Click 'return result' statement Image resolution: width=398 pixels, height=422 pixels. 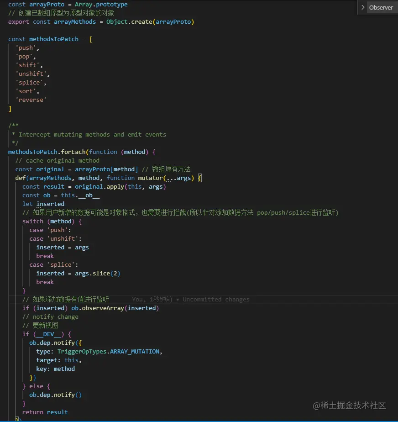coord(45,412)
